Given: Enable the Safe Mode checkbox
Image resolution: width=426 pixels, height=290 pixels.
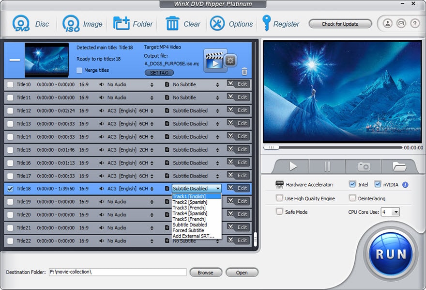Looking at the screenshot, I should [280, 211].
